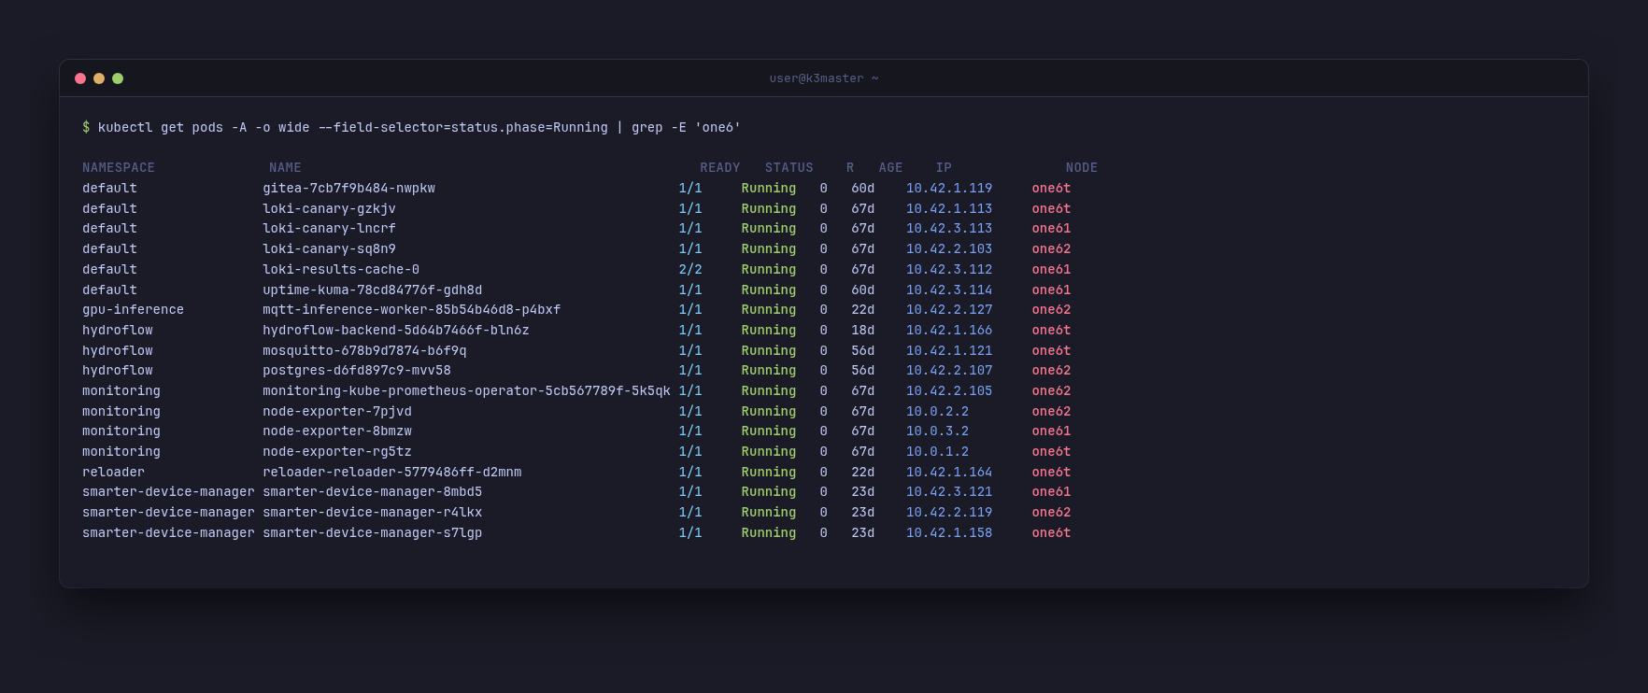The height and width of the screenshot is (693, 1648).
Task: Select pod name reloader-reloader-5779486ff-d2mnm
Action: (392, 473)
